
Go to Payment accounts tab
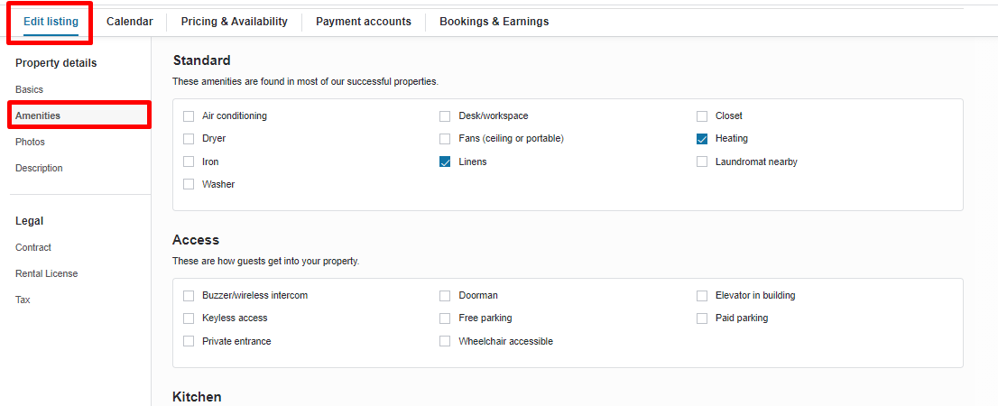point(363,22)
